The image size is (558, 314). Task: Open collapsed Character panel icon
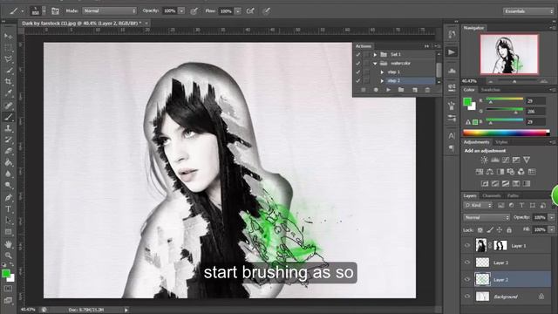(x=452, y=136)
